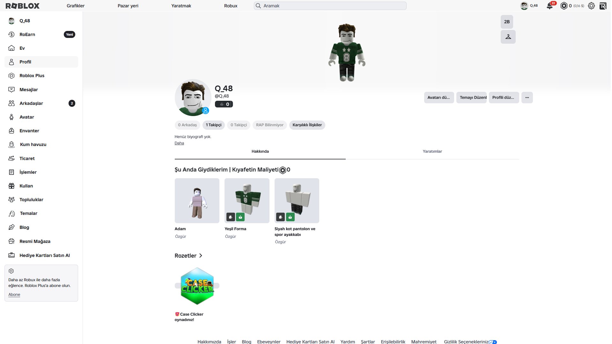The width and height of the screenshot is (612, 344).
Task: Open the RoEarn sidebar icon
Action: 11,34
